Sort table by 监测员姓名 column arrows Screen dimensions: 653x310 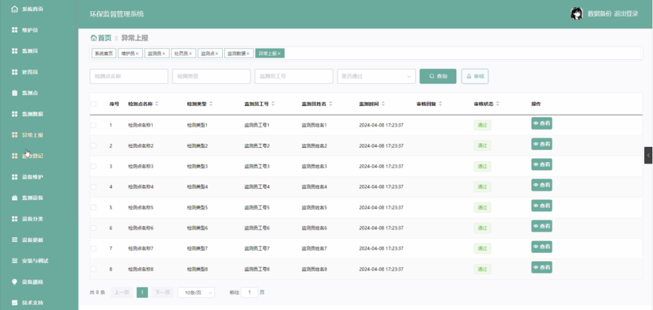coord(330,104)
